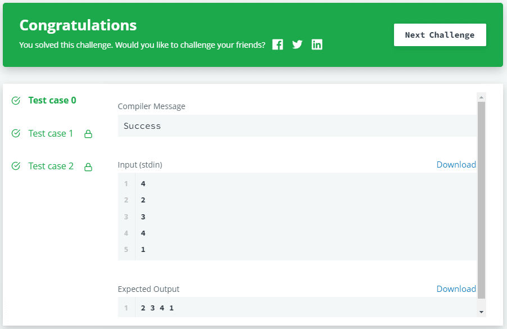Switch to the Test case 1 tab
This screenshot has height=329, width=507.
(51, 133)
